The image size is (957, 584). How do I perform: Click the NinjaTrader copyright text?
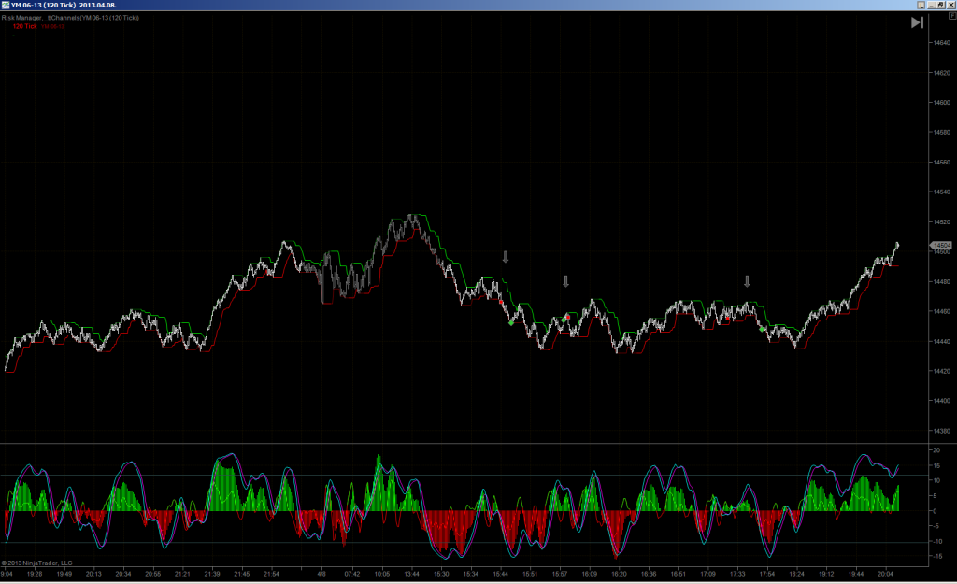coord(36,563)
